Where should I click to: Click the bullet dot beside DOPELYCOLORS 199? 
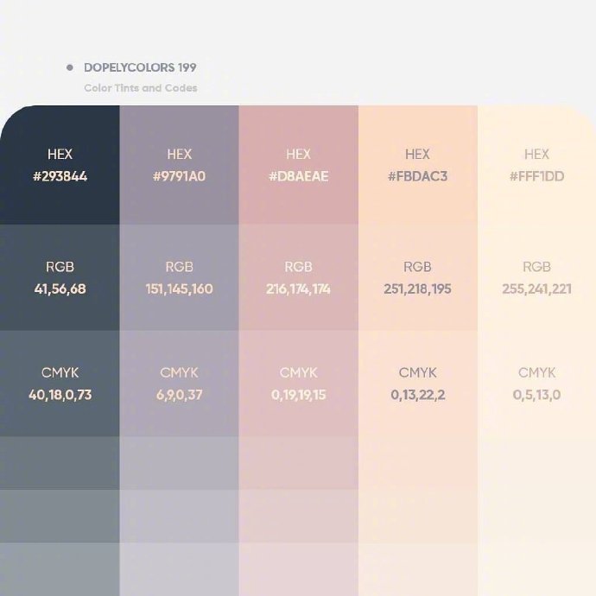click(x=70, y=67)
